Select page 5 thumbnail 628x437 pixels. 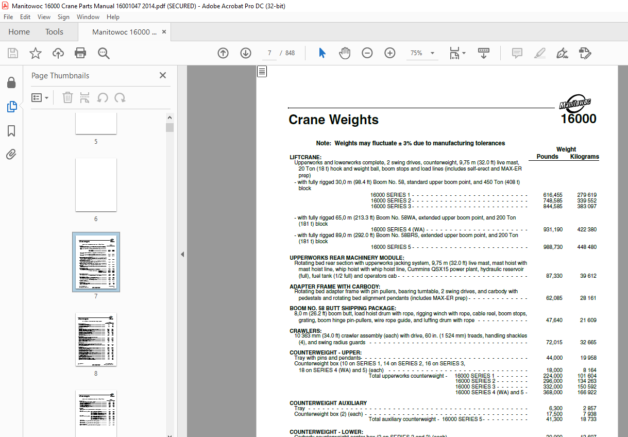pos(96,123)
